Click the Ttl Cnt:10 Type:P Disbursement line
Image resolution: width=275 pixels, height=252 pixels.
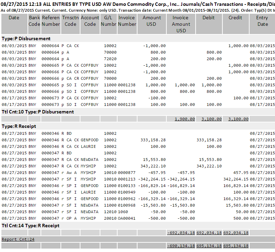pos(38,112)
